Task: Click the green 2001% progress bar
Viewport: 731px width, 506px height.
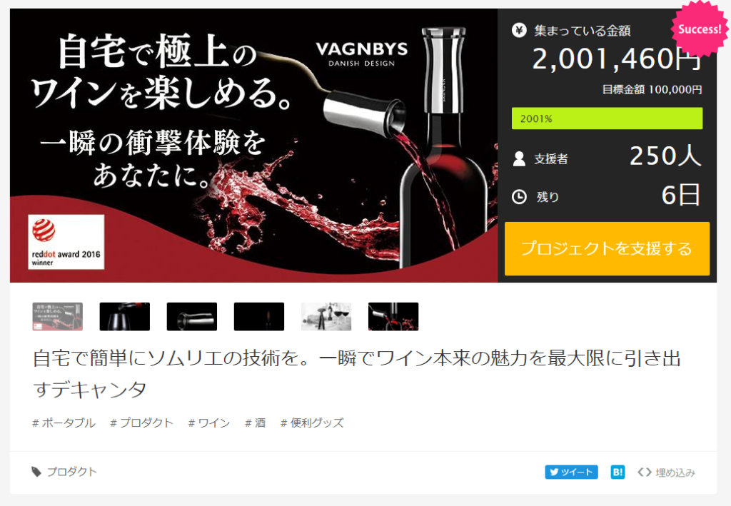Action: pyautogui.click(x=607, y=118)
